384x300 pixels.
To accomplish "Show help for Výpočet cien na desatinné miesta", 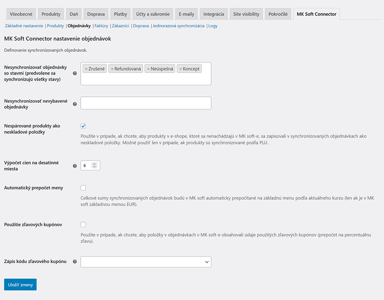I will [x=75, y=166].
